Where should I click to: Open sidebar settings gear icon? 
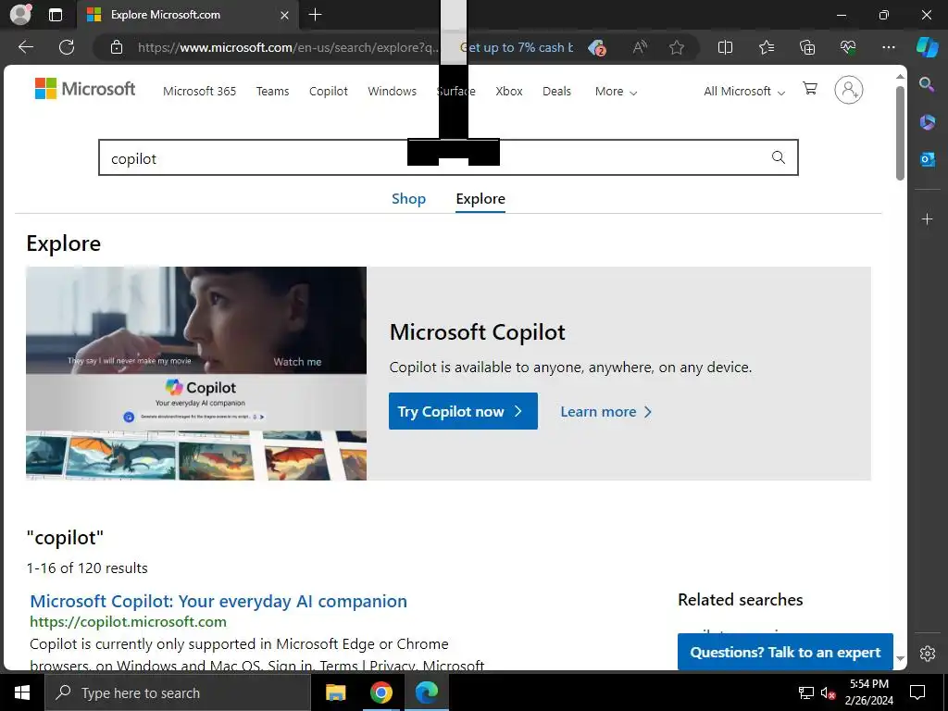point(927,654)
